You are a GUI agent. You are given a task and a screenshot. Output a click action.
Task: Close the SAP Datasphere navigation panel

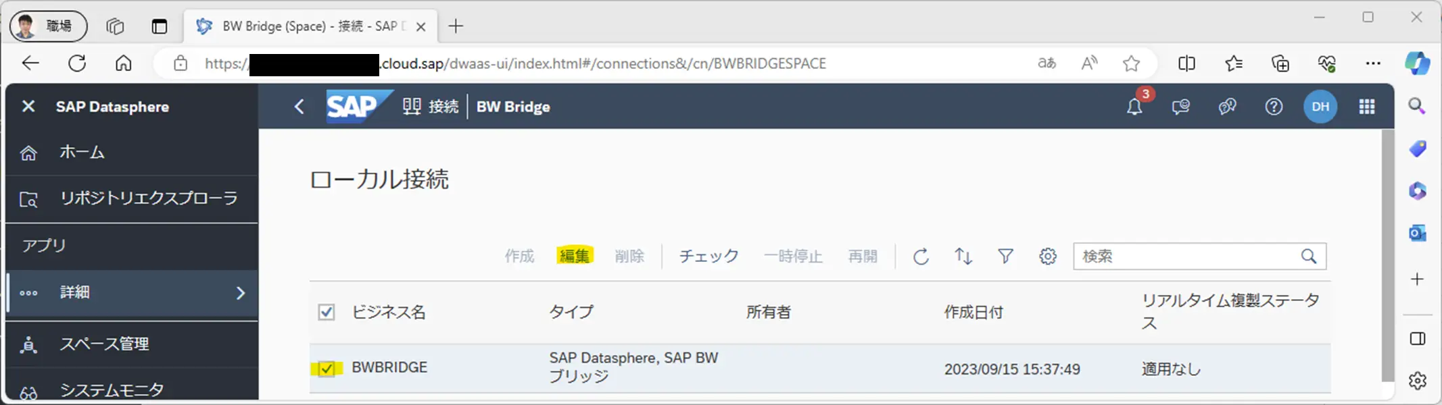(28, 107)
